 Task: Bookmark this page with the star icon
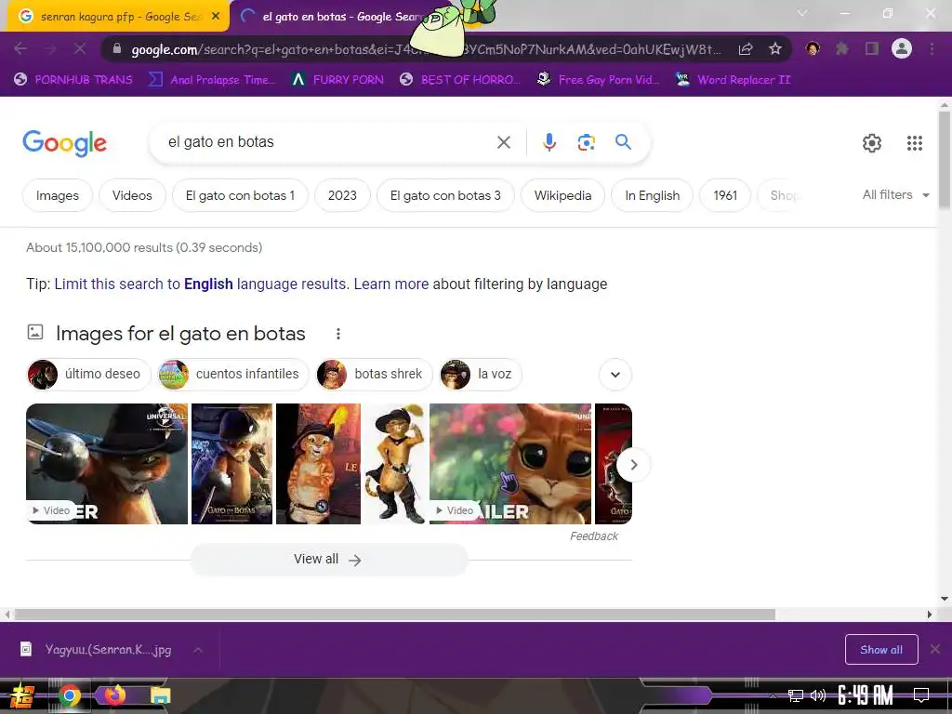(x=775, y=49)
